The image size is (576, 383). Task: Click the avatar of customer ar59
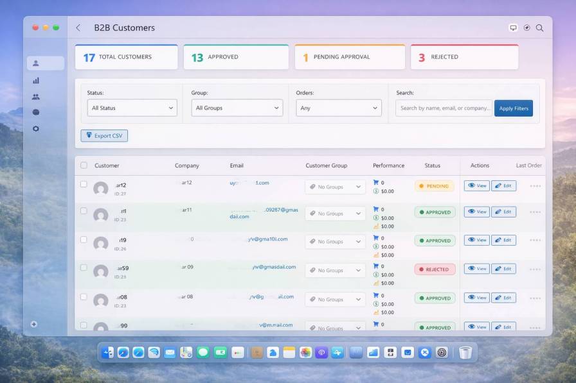(x=101, y=271)
